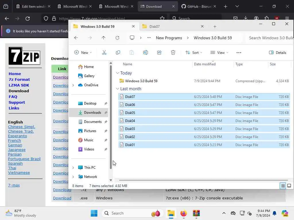Viewport: 294px width, 220px height.
Task: Open Firefox downloads panel arrow
Action: click(246, 18)
